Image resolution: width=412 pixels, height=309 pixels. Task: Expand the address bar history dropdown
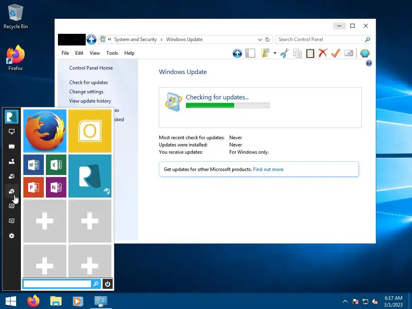coord(260,40)
